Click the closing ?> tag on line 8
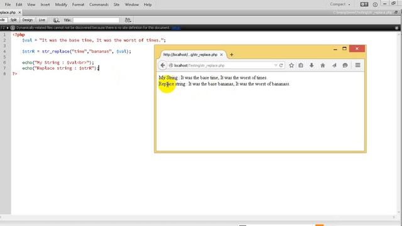 15,74
